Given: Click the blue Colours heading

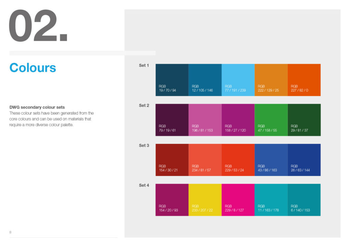Looking at the screenshot, I should 32,68.
